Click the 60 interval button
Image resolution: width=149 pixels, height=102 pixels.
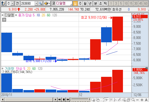(x=146, y=4)
